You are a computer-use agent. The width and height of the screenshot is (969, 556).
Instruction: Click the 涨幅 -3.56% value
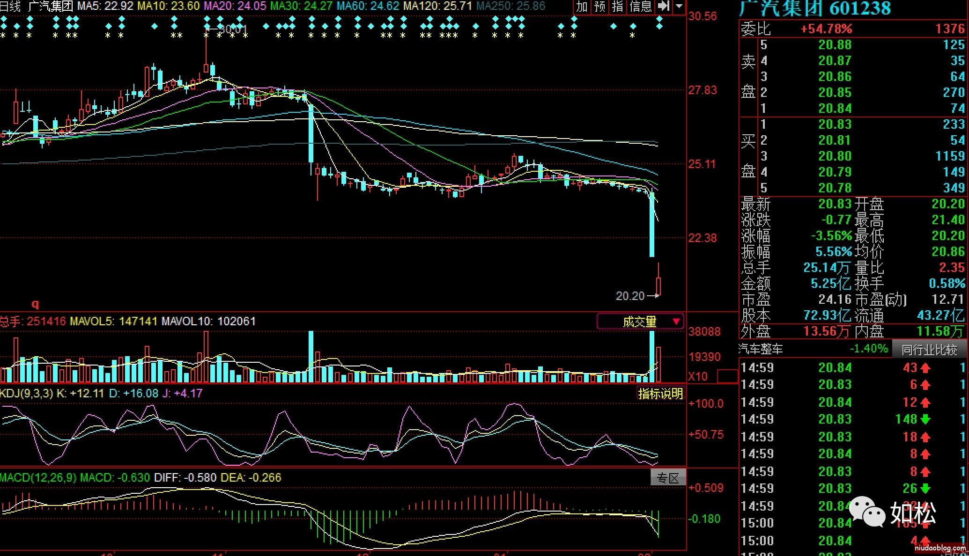coord(832,235)
